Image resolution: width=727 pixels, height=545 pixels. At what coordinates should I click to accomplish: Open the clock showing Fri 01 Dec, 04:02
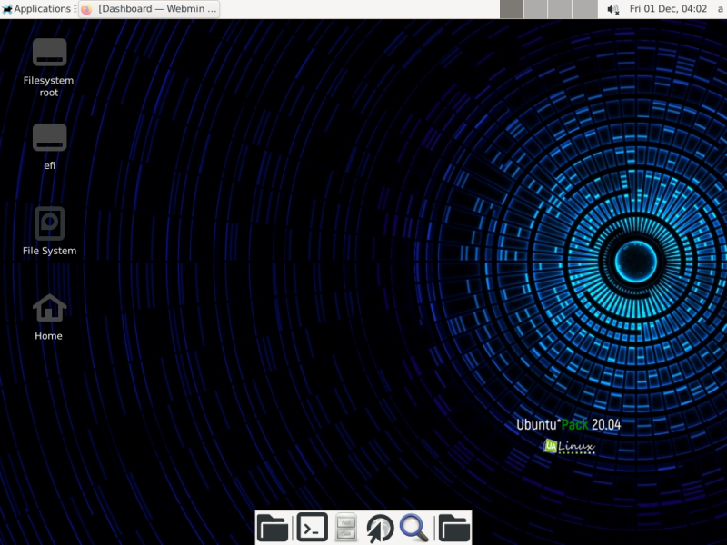pos(668,9)
